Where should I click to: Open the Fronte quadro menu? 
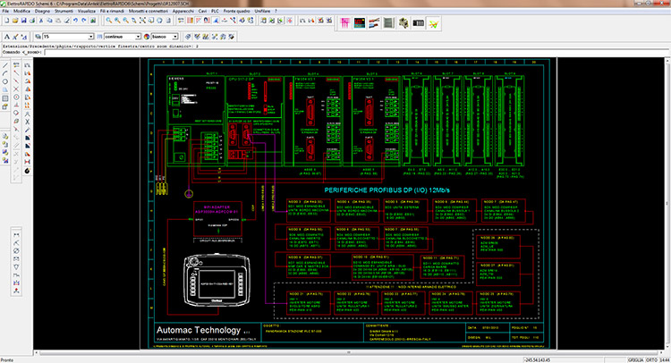click(237, 11)
